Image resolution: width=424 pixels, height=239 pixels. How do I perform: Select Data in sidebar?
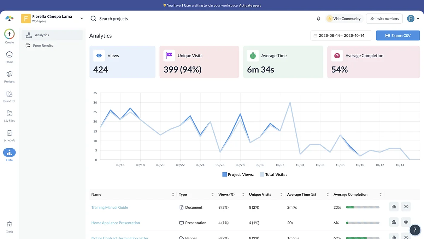click(10, 155)
